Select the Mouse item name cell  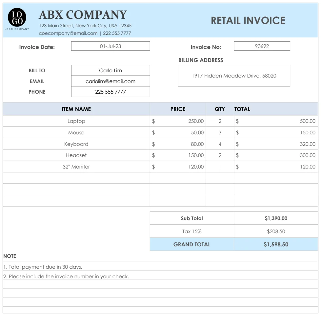pyautogui.click(x=76, y=132)
